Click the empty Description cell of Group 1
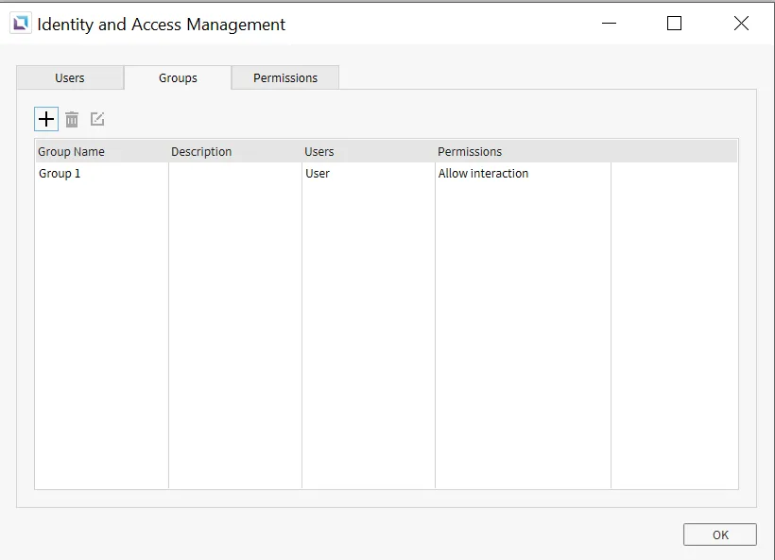775x560 pixels. [234, 174]
